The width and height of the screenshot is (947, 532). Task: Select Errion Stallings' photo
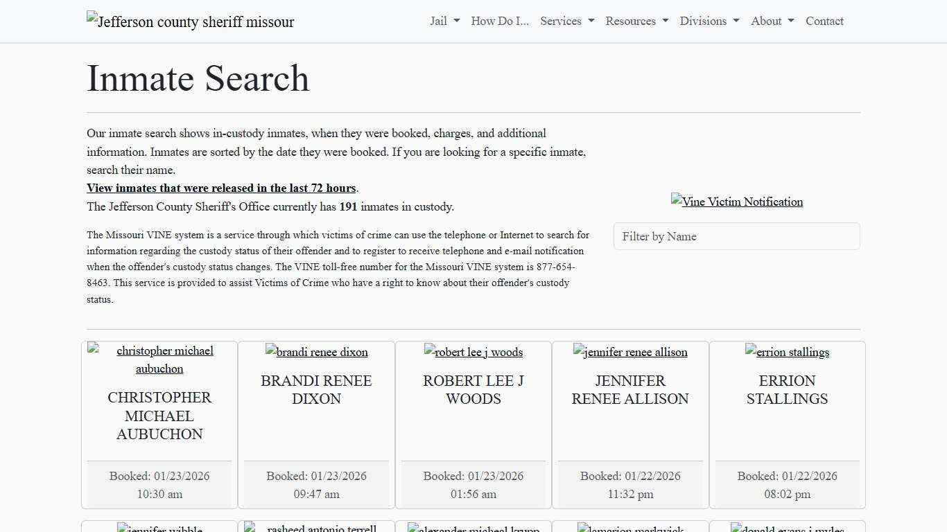tap(787, 352)
